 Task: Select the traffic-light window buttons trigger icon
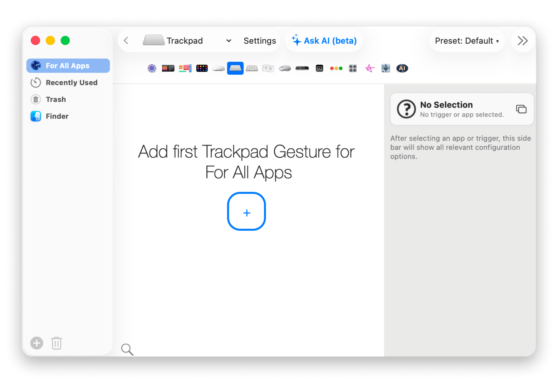point(336,68)
